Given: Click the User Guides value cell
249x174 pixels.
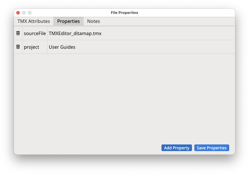Looking at the screenshot, I should [x=141, y=47].
